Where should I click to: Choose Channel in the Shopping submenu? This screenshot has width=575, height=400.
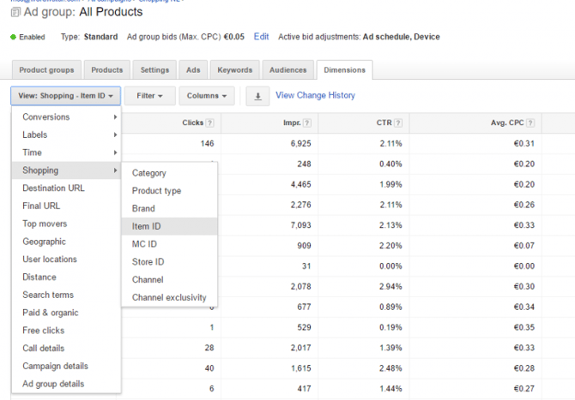[x=169, y=279]
